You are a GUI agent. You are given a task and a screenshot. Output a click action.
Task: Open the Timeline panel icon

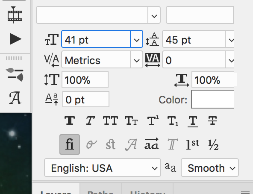point(15,15)
